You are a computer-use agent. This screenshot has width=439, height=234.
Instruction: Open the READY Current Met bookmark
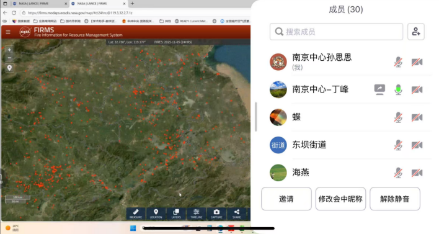191,21
